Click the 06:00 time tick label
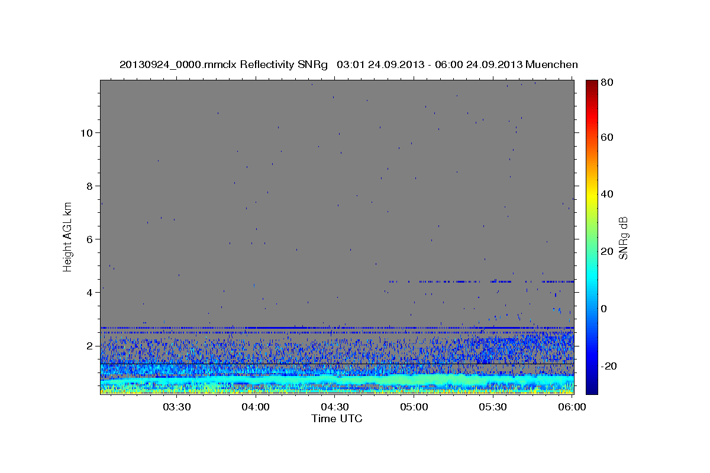Screen dimensions: 710x473 pos(572,407)
